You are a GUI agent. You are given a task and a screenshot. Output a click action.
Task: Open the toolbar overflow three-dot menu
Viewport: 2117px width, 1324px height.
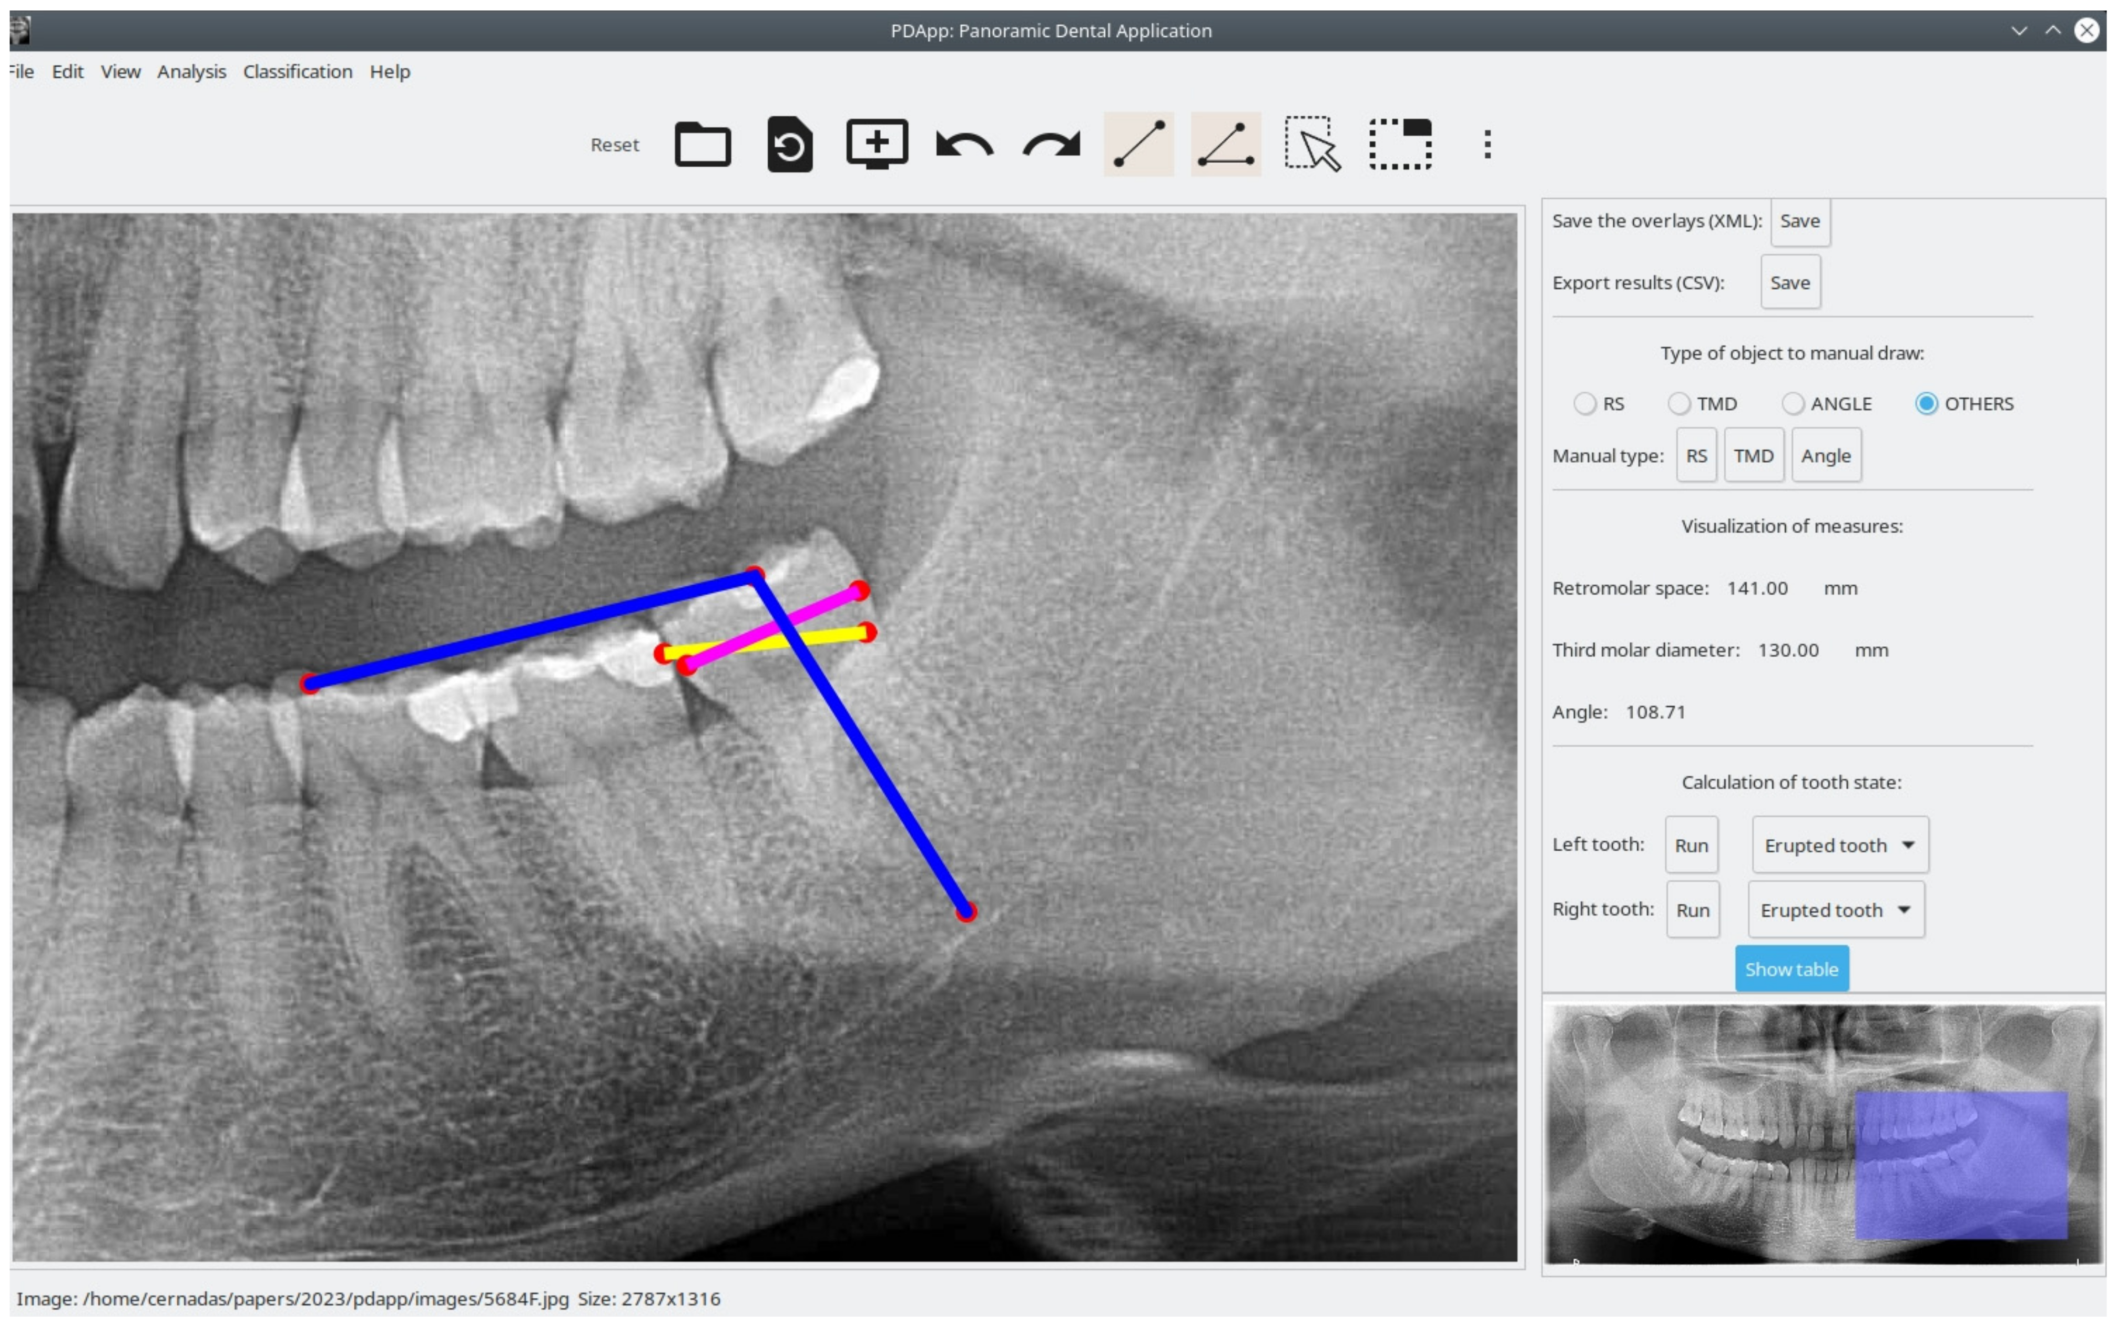click(1487, 145)
